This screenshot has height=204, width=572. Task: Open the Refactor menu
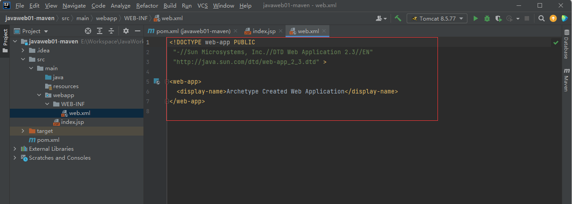click(147, 6)
